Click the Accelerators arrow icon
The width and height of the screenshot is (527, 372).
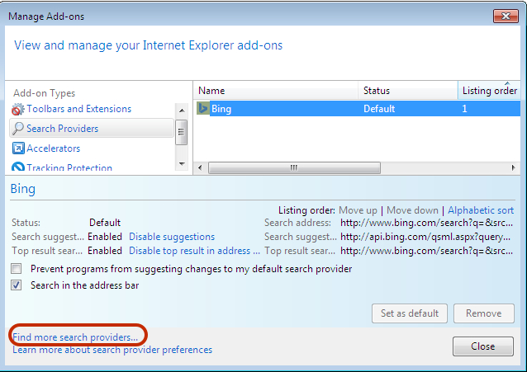[18, 148]
